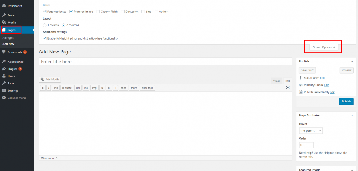Open Posts via the pushpin icon
The width and height of the screenshot is (358, 171).
[4, 15]
